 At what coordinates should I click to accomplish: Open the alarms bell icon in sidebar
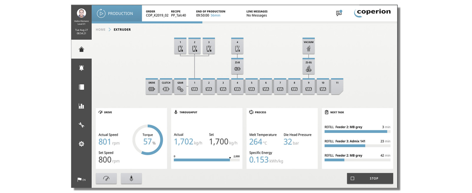click(81, 68)
